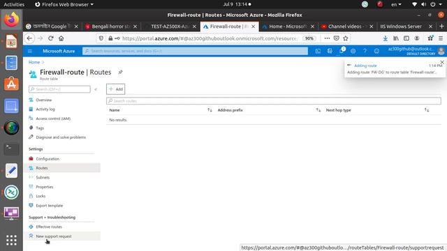The width and height of the screenshot is (447, 251).
Task: Open Files manager from dock
Action: coord(11,63)
